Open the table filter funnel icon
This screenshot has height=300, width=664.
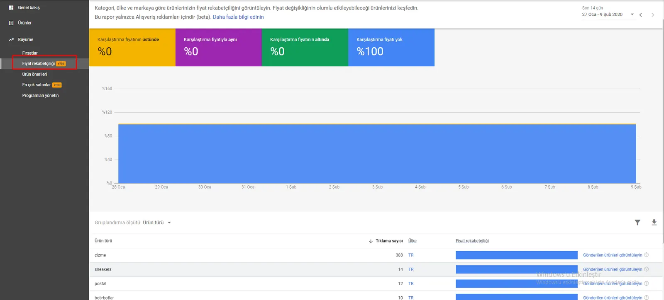637,223
